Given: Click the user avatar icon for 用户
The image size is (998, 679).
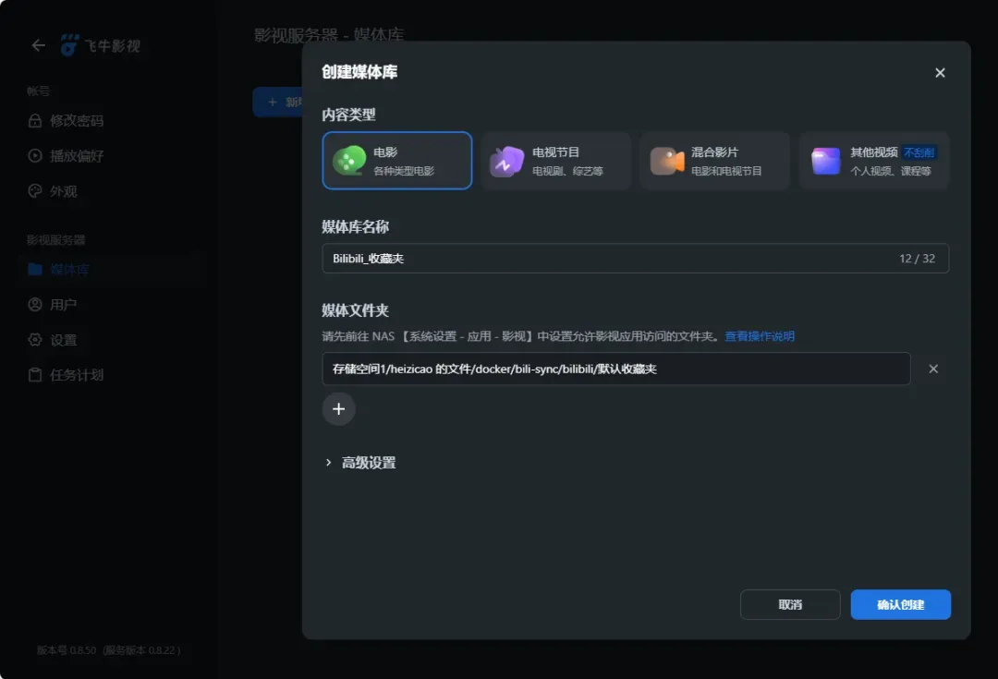Looking at the screenshot, I should (x=35, y=305).
